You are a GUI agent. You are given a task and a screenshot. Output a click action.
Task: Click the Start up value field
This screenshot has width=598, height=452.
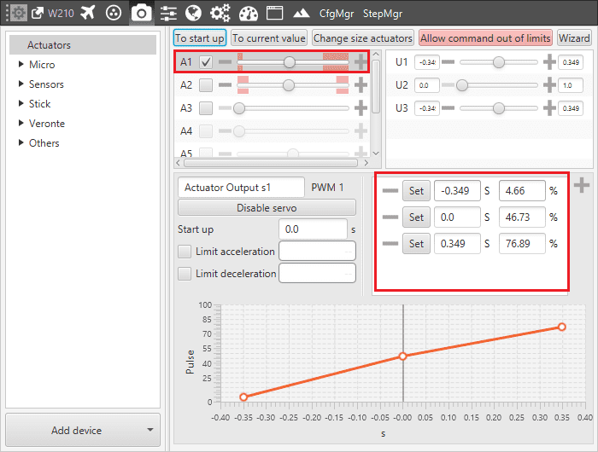pyautogui.click(x=314, y=229)
